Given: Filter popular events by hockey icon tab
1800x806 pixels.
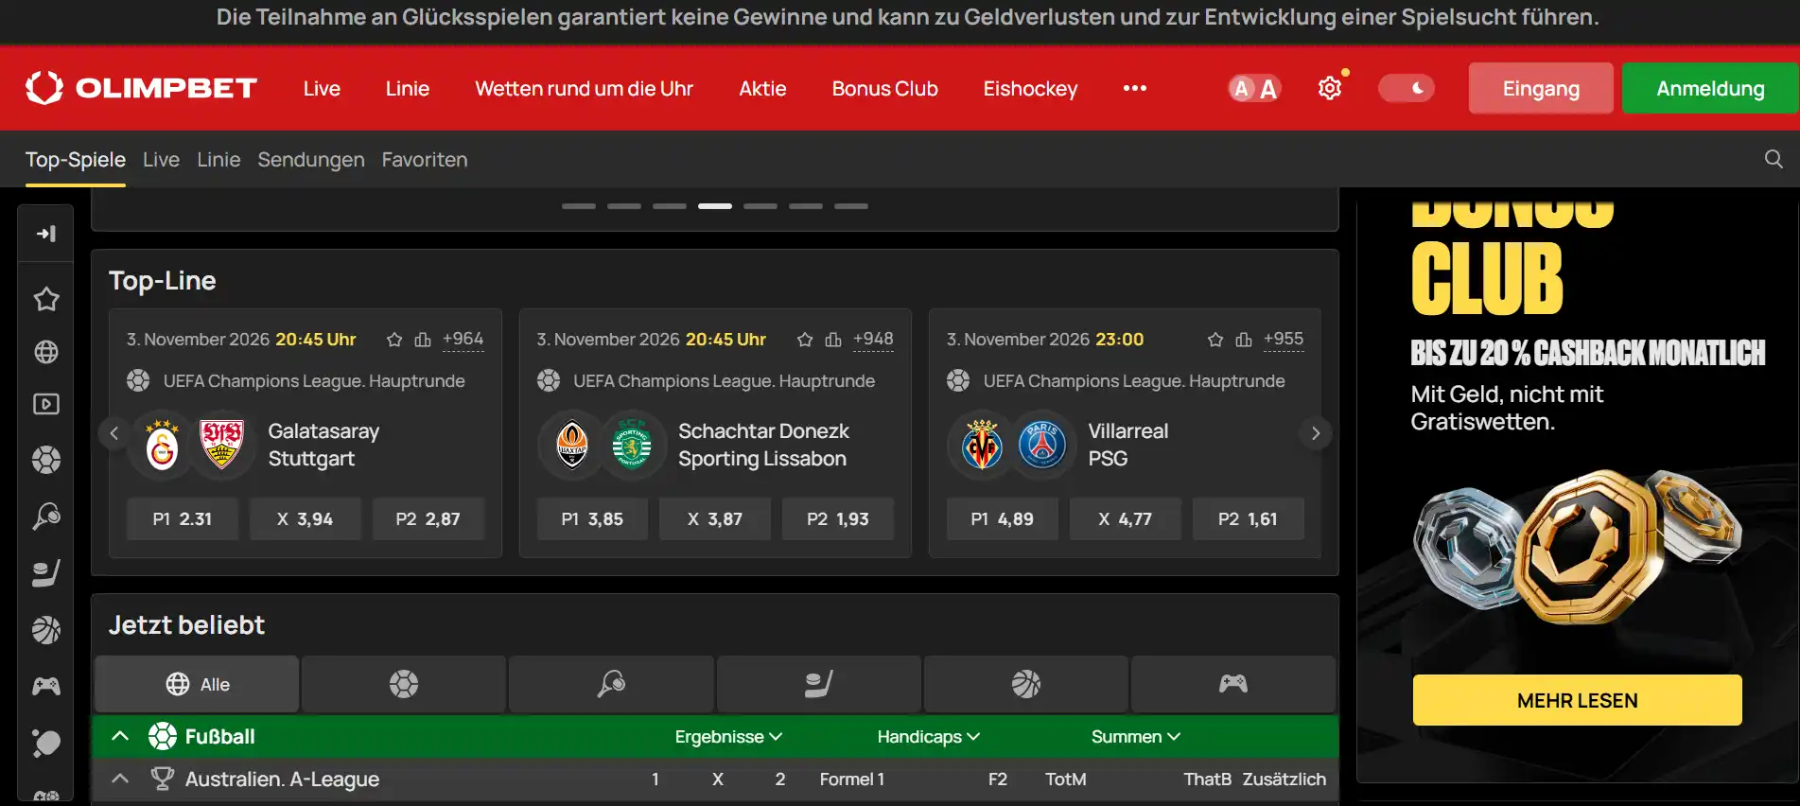Looking at the screenshot, I should pyautogui.click(x=818, y=684).
